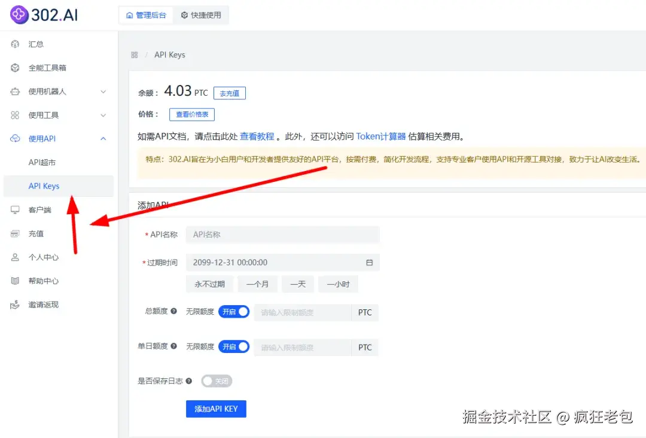The width and height of the screenshot is (646, 438).
Task: Click the 302.AI logo
Action: pos(42,14)
